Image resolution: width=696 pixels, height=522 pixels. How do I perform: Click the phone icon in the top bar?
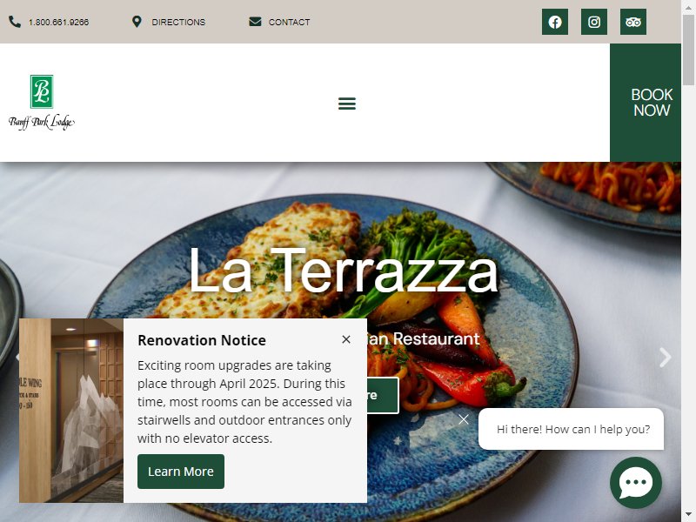(15, 22)
